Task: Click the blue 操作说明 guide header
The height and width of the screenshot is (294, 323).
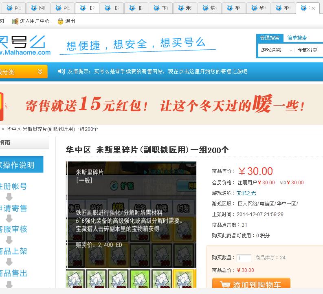Action: pyautogui.click(x=22, y=164)
